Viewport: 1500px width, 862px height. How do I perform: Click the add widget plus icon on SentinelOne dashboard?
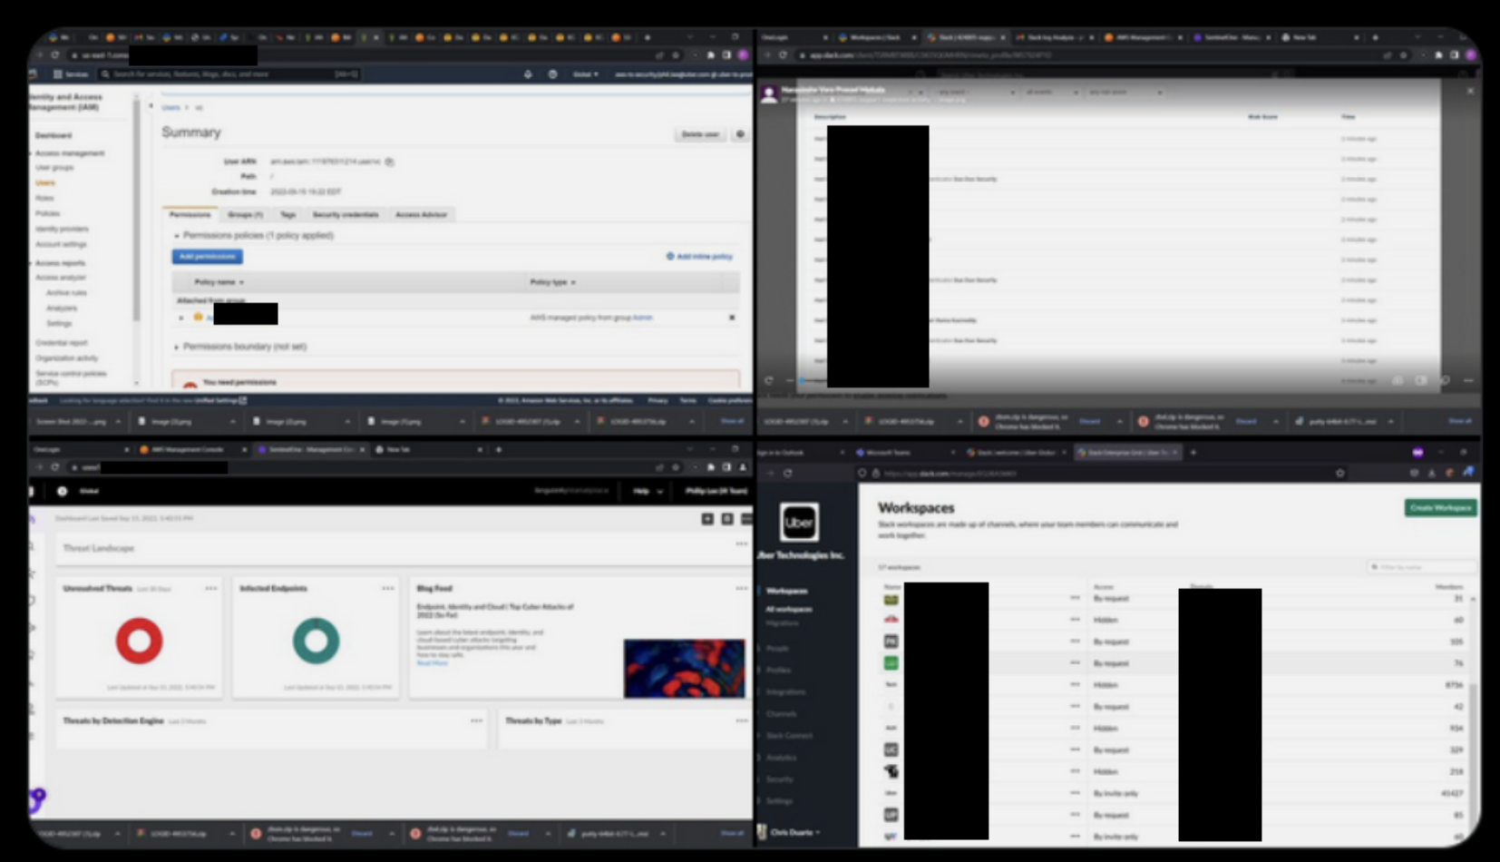pos(707,518)
